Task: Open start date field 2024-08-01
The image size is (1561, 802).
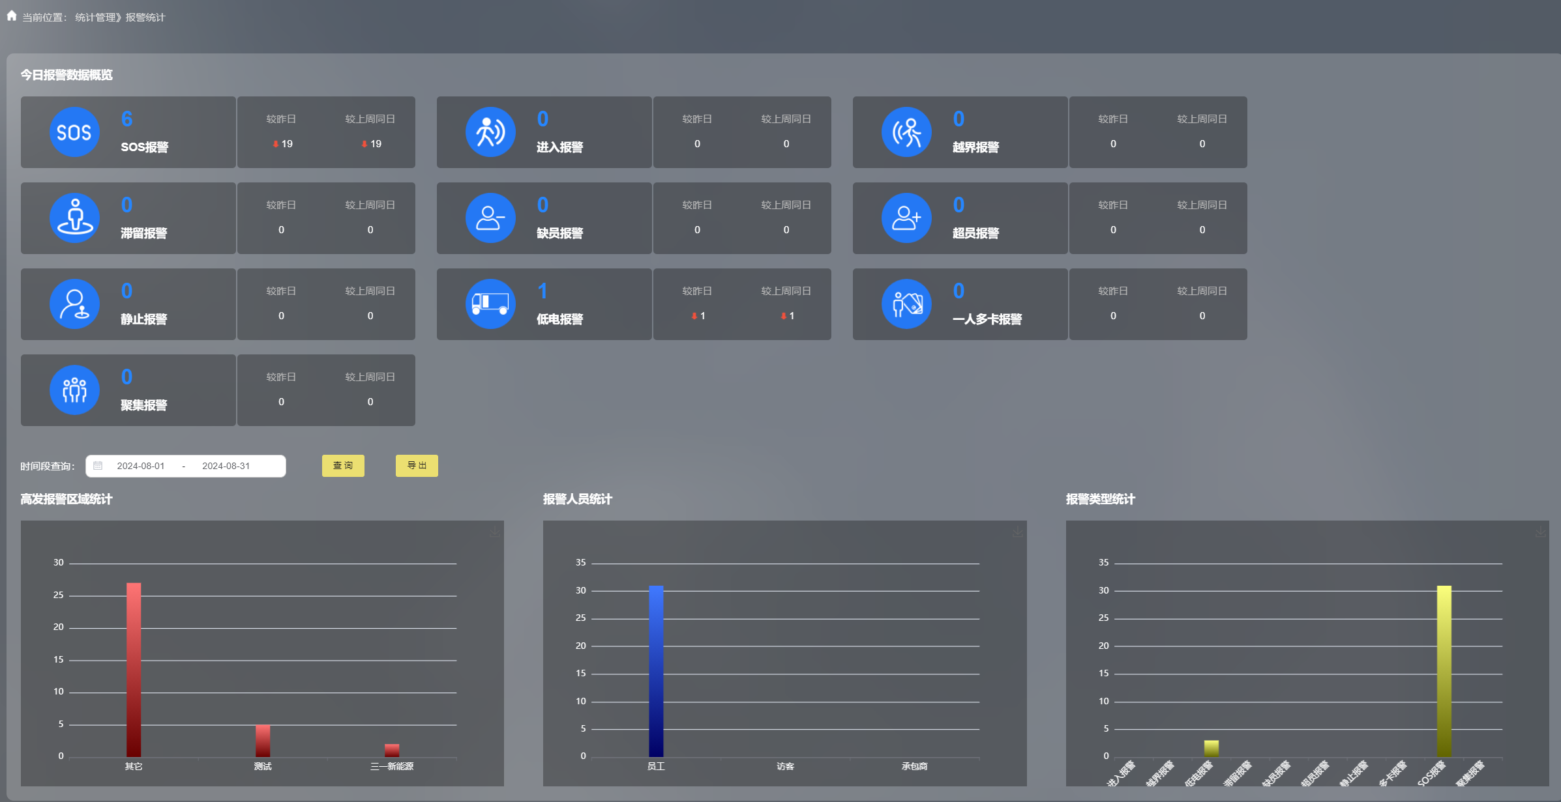Action: pyautogui.click(x=141, y=466)
